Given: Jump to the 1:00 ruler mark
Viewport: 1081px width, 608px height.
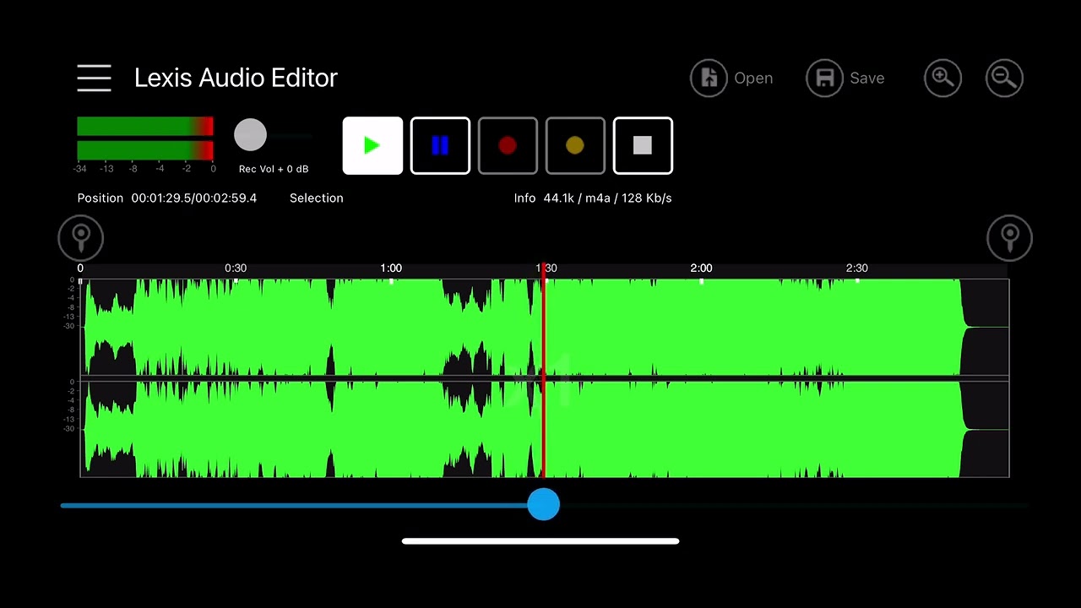Looking at the screenshot, I should click(391, 268).
